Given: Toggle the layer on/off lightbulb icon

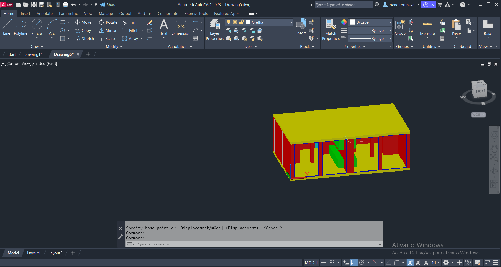Looking at the screenshot, I should [x=229, y=22].
